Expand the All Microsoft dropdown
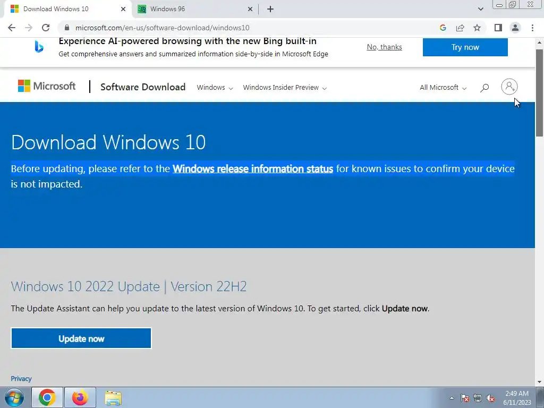 pyautogui.click(x=443, y=88)
